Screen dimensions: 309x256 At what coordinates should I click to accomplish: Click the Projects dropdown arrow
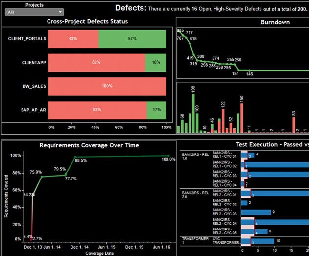60,12
